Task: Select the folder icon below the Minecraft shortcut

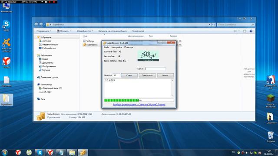Action: click(x=271, y=118)
